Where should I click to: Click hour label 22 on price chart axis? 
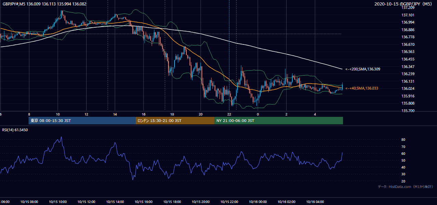click(x=229, y=114)
